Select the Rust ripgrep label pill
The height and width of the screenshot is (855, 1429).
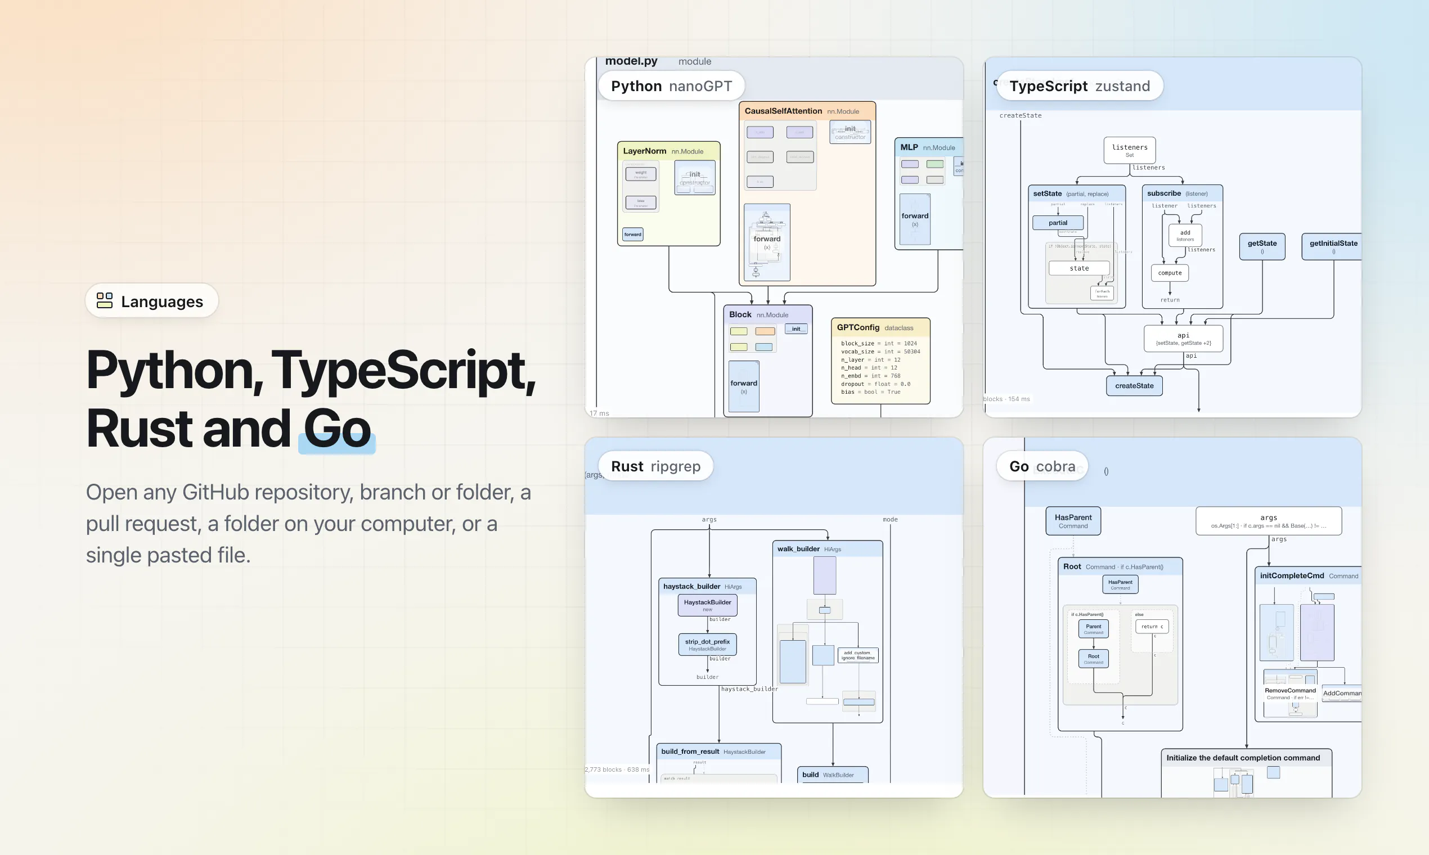[655, 466]
